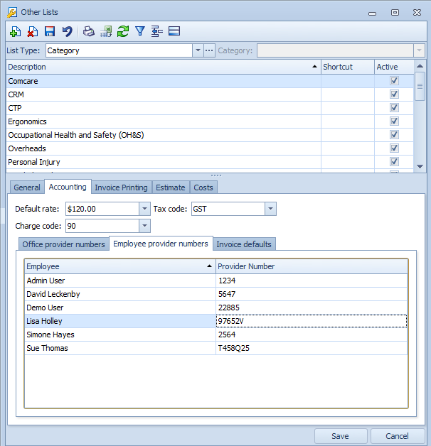The width and height of the screenshot is (431, 446).
Task: Click the Shortcut column header
Action: click(348, 67)
